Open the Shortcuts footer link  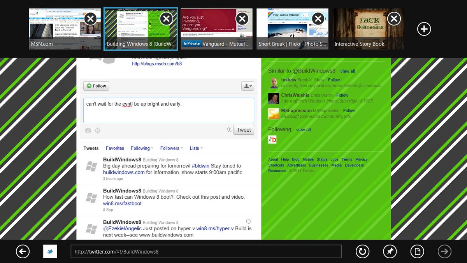click(x=276, y=165)
